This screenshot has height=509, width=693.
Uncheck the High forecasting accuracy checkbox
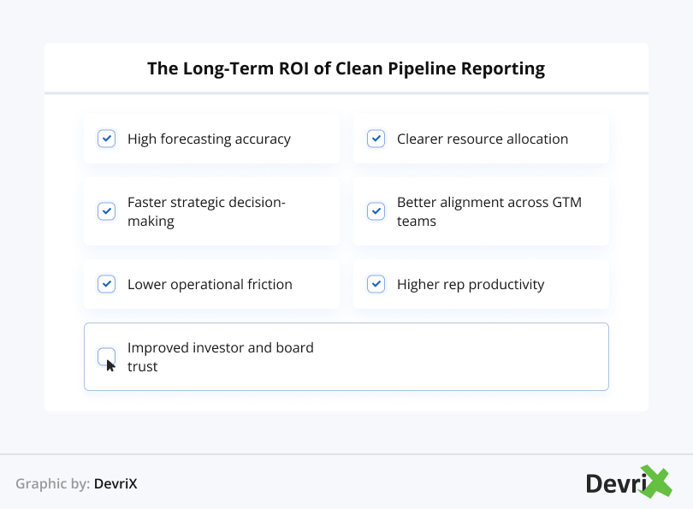(x=106, y=139)
